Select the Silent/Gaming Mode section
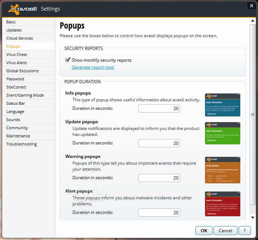The width and height of the screenshot is (258, 240). pyautogui.click(x=29, y=95)
